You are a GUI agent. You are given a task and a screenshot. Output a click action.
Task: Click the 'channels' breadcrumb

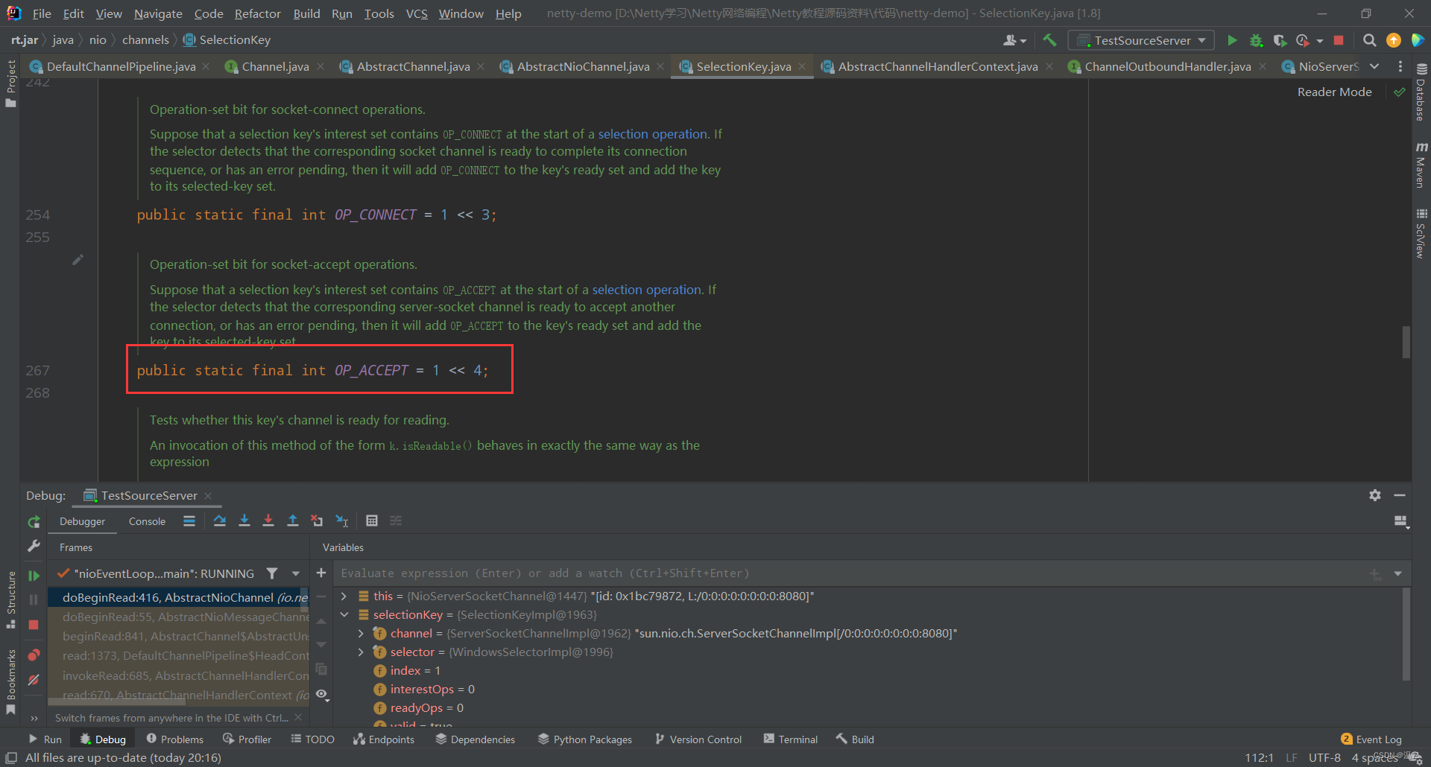click(145, 39)
